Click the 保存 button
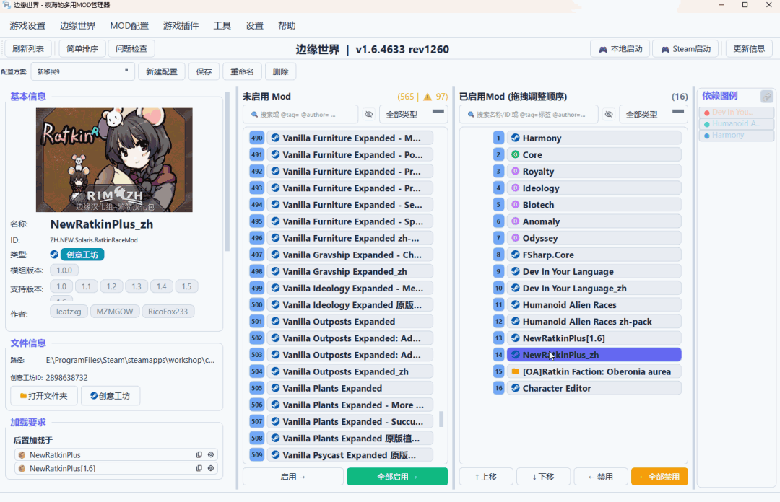The image size is (780, 502). 204,71
